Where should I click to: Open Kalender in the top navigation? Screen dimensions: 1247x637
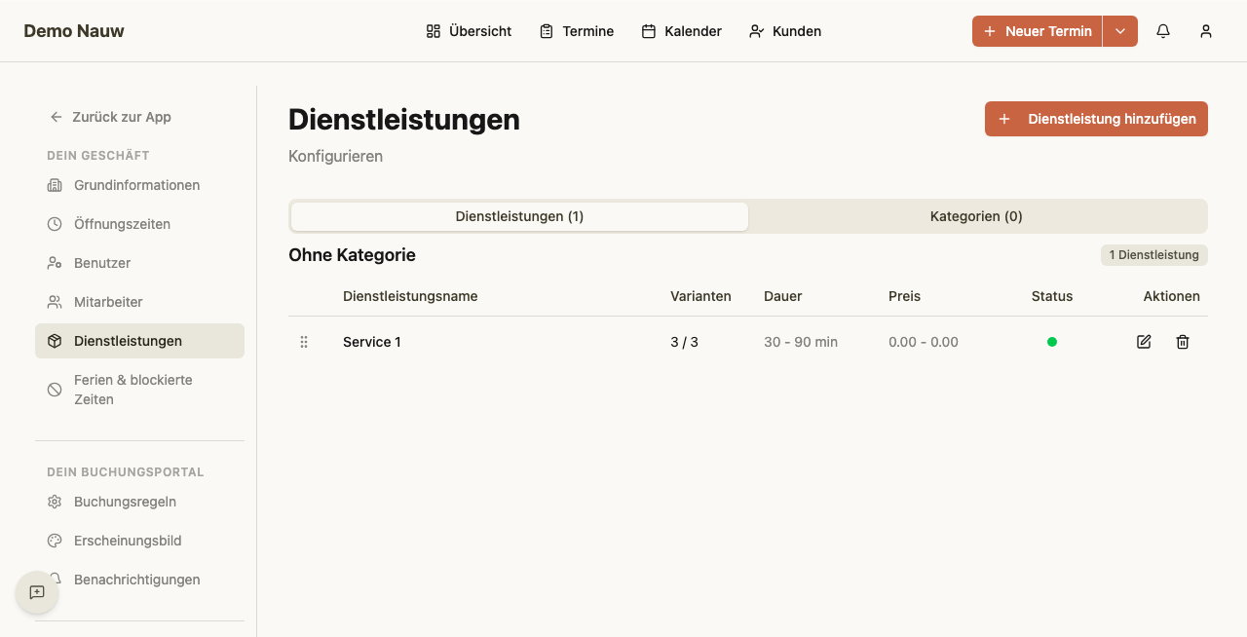coord(682,31)
